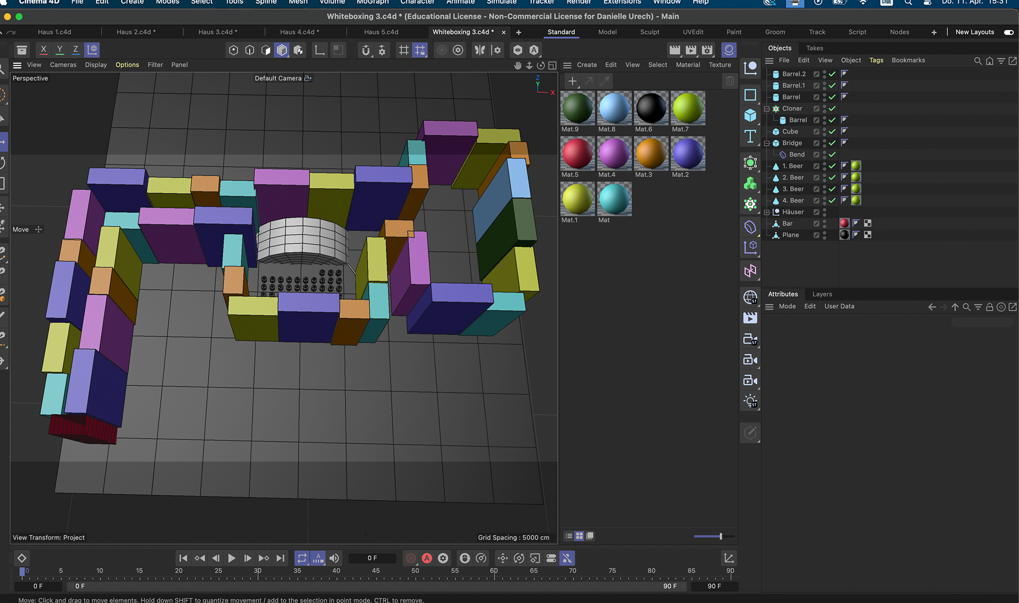Click the New Default Material plus icon

pos(572,81)
